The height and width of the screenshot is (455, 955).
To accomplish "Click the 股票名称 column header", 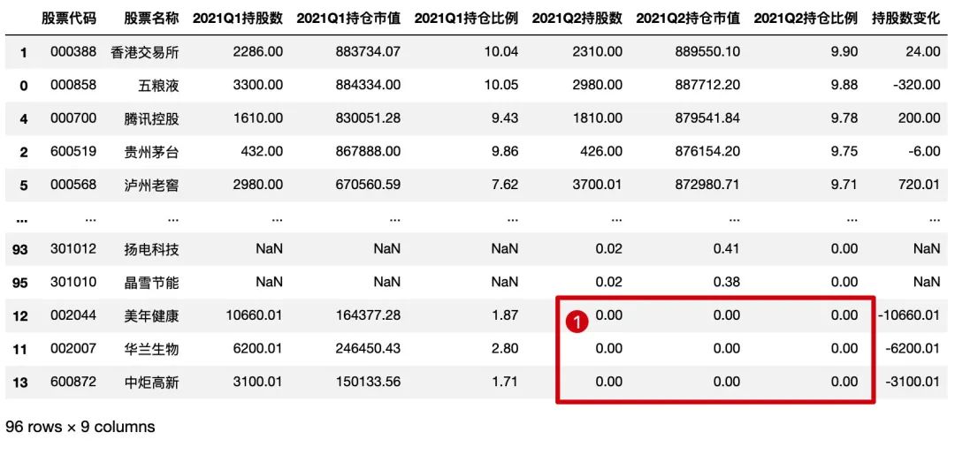I will (151, 19).
